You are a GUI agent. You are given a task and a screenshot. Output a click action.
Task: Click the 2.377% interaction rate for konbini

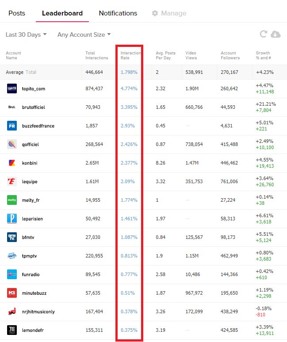point(129,163)
